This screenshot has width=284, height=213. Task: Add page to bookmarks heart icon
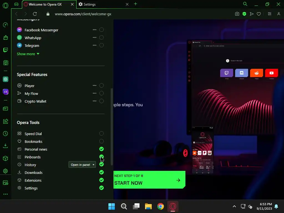click(259, 14)
